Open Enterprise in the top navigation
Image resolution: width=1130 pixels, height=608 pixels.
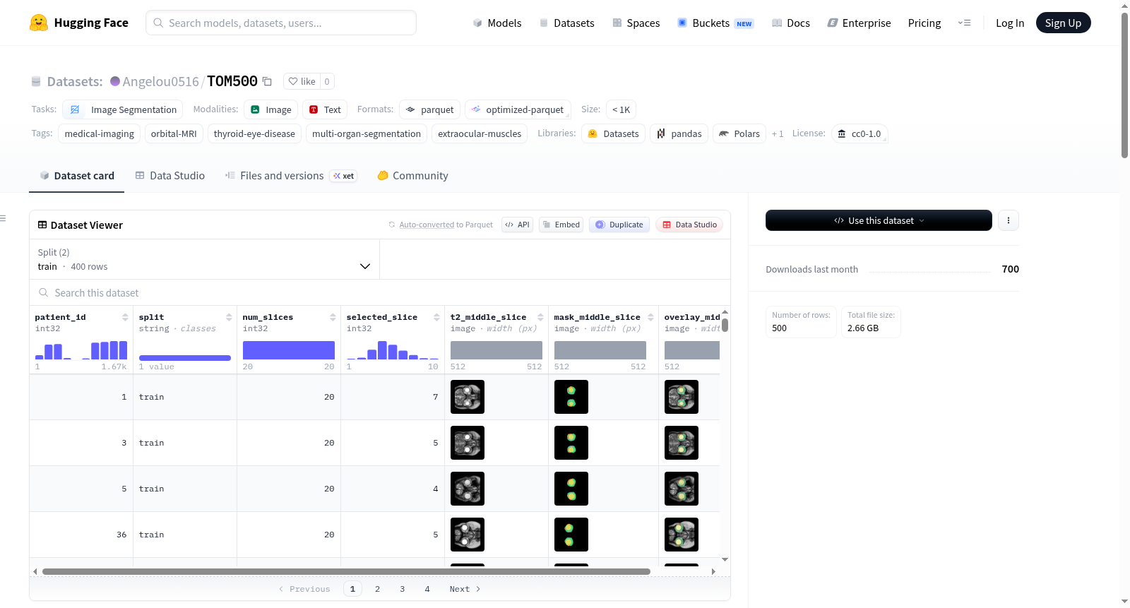(x=859, y=23)
